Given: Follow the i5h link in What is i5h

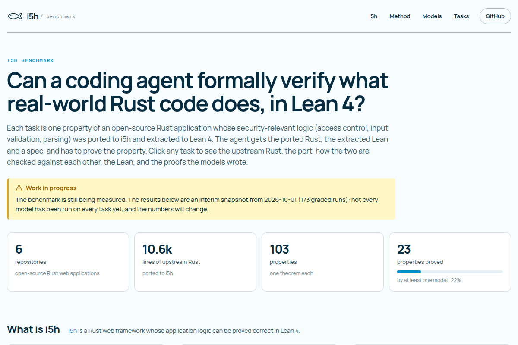Looking at the screenshot, I should click(73, 331).
